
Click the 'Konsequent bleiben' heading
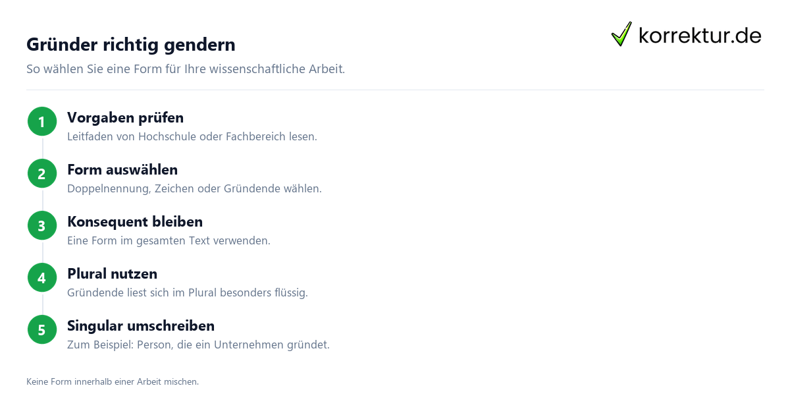pos(135,221)
